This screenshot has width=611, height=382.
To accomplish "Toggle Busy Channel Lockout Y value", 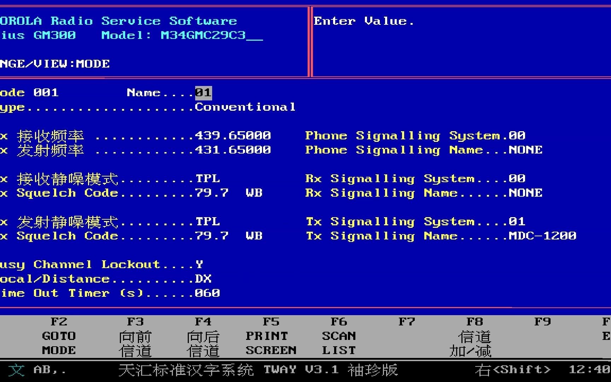I will (x=199, y=265).
